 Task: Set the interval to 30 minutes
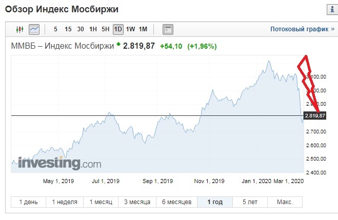pyautogui.click(x=81, y=29)
